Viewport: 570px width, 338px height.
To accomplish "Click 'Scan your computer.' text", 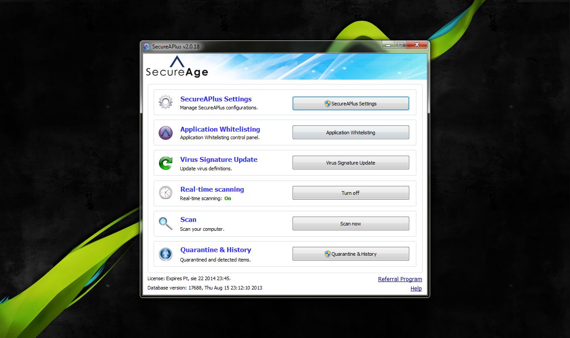I will pos(202,229).
